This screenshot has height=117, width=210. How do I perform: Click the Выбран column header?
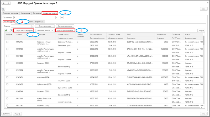click(x=9, y=34)
